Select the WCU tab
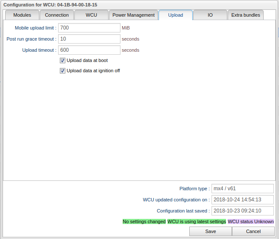This screenshot has width=279, height=239. (91, 15)
